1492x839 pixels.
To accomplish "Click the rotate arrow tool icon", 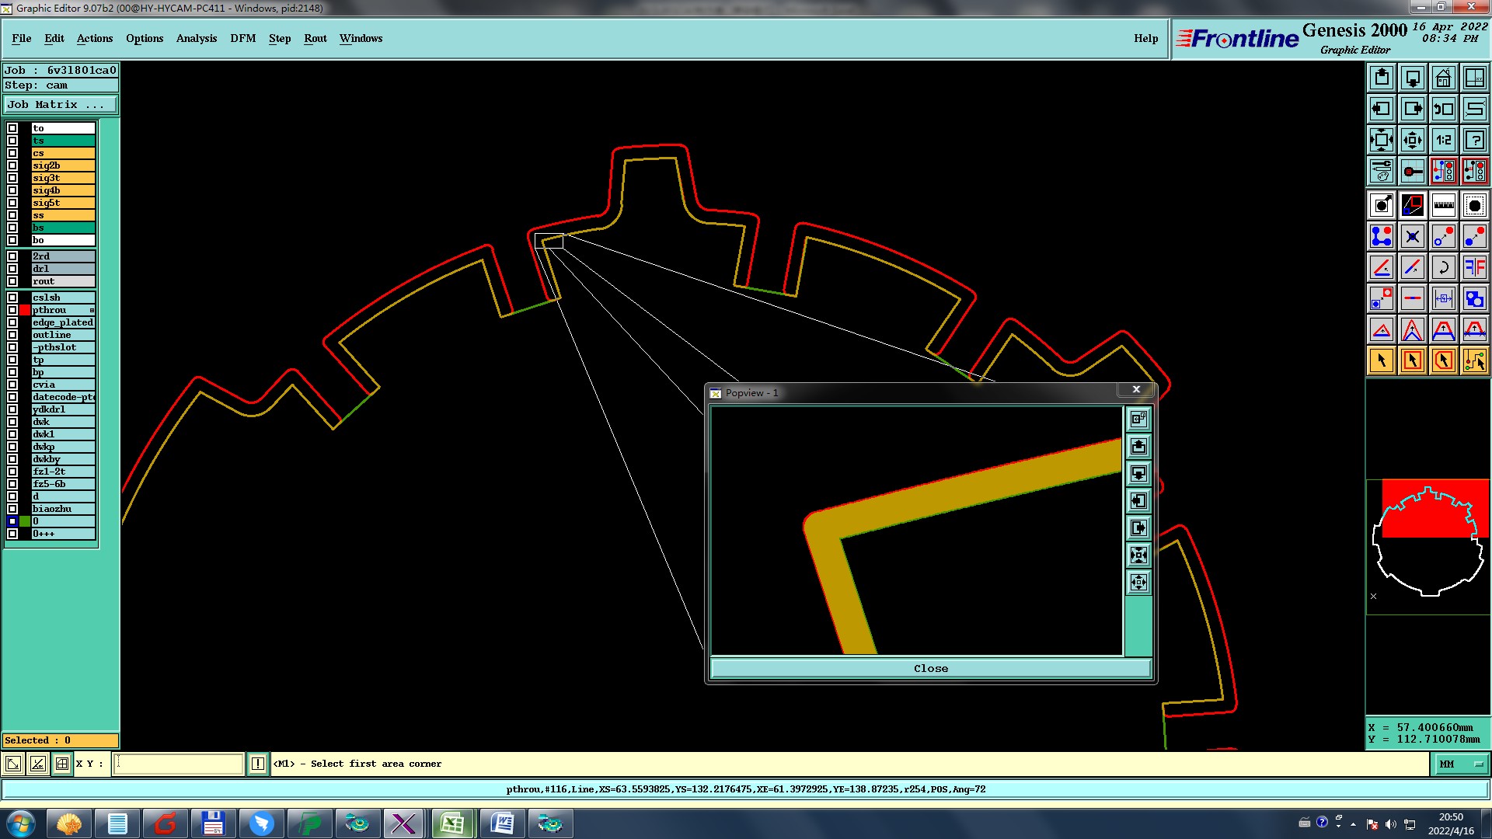I will click(1444, 267).
